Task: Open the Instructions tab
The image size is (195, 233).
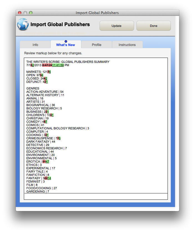Action: 127,45
